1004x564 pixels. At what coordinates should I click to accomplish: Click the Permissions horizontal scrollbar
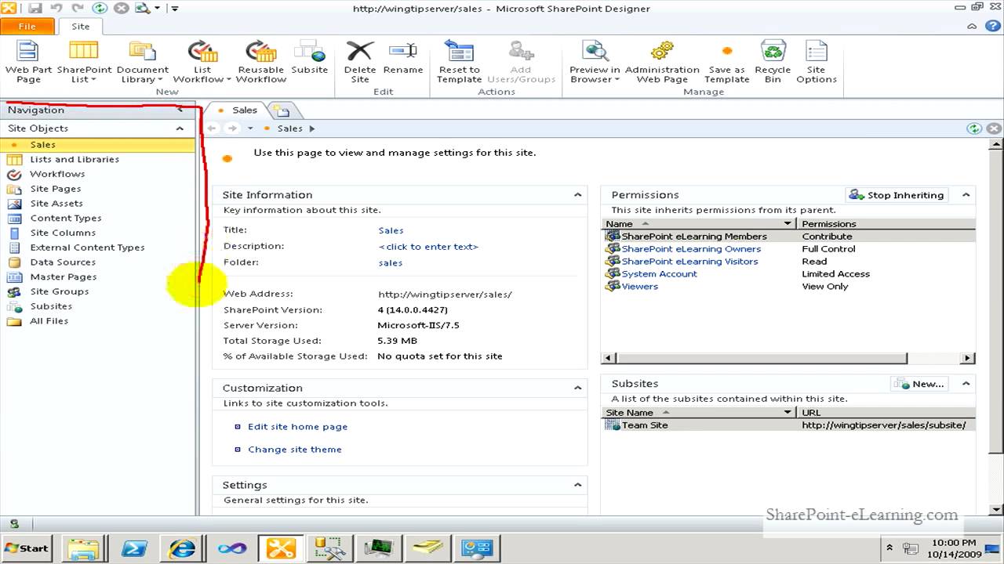[x=761, y=358]
